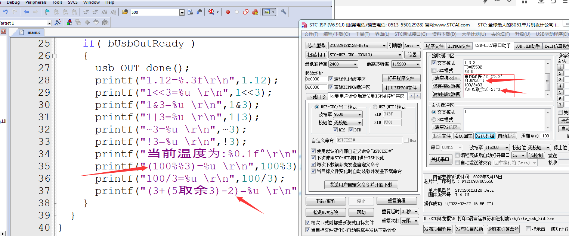This screenshot has width=569, height=236.
Task: Open the Find in Files folder icon
Action: point(125,12)
